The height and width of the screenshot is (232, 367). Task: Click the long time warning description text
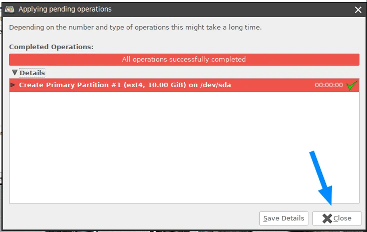tap(135, 28)
